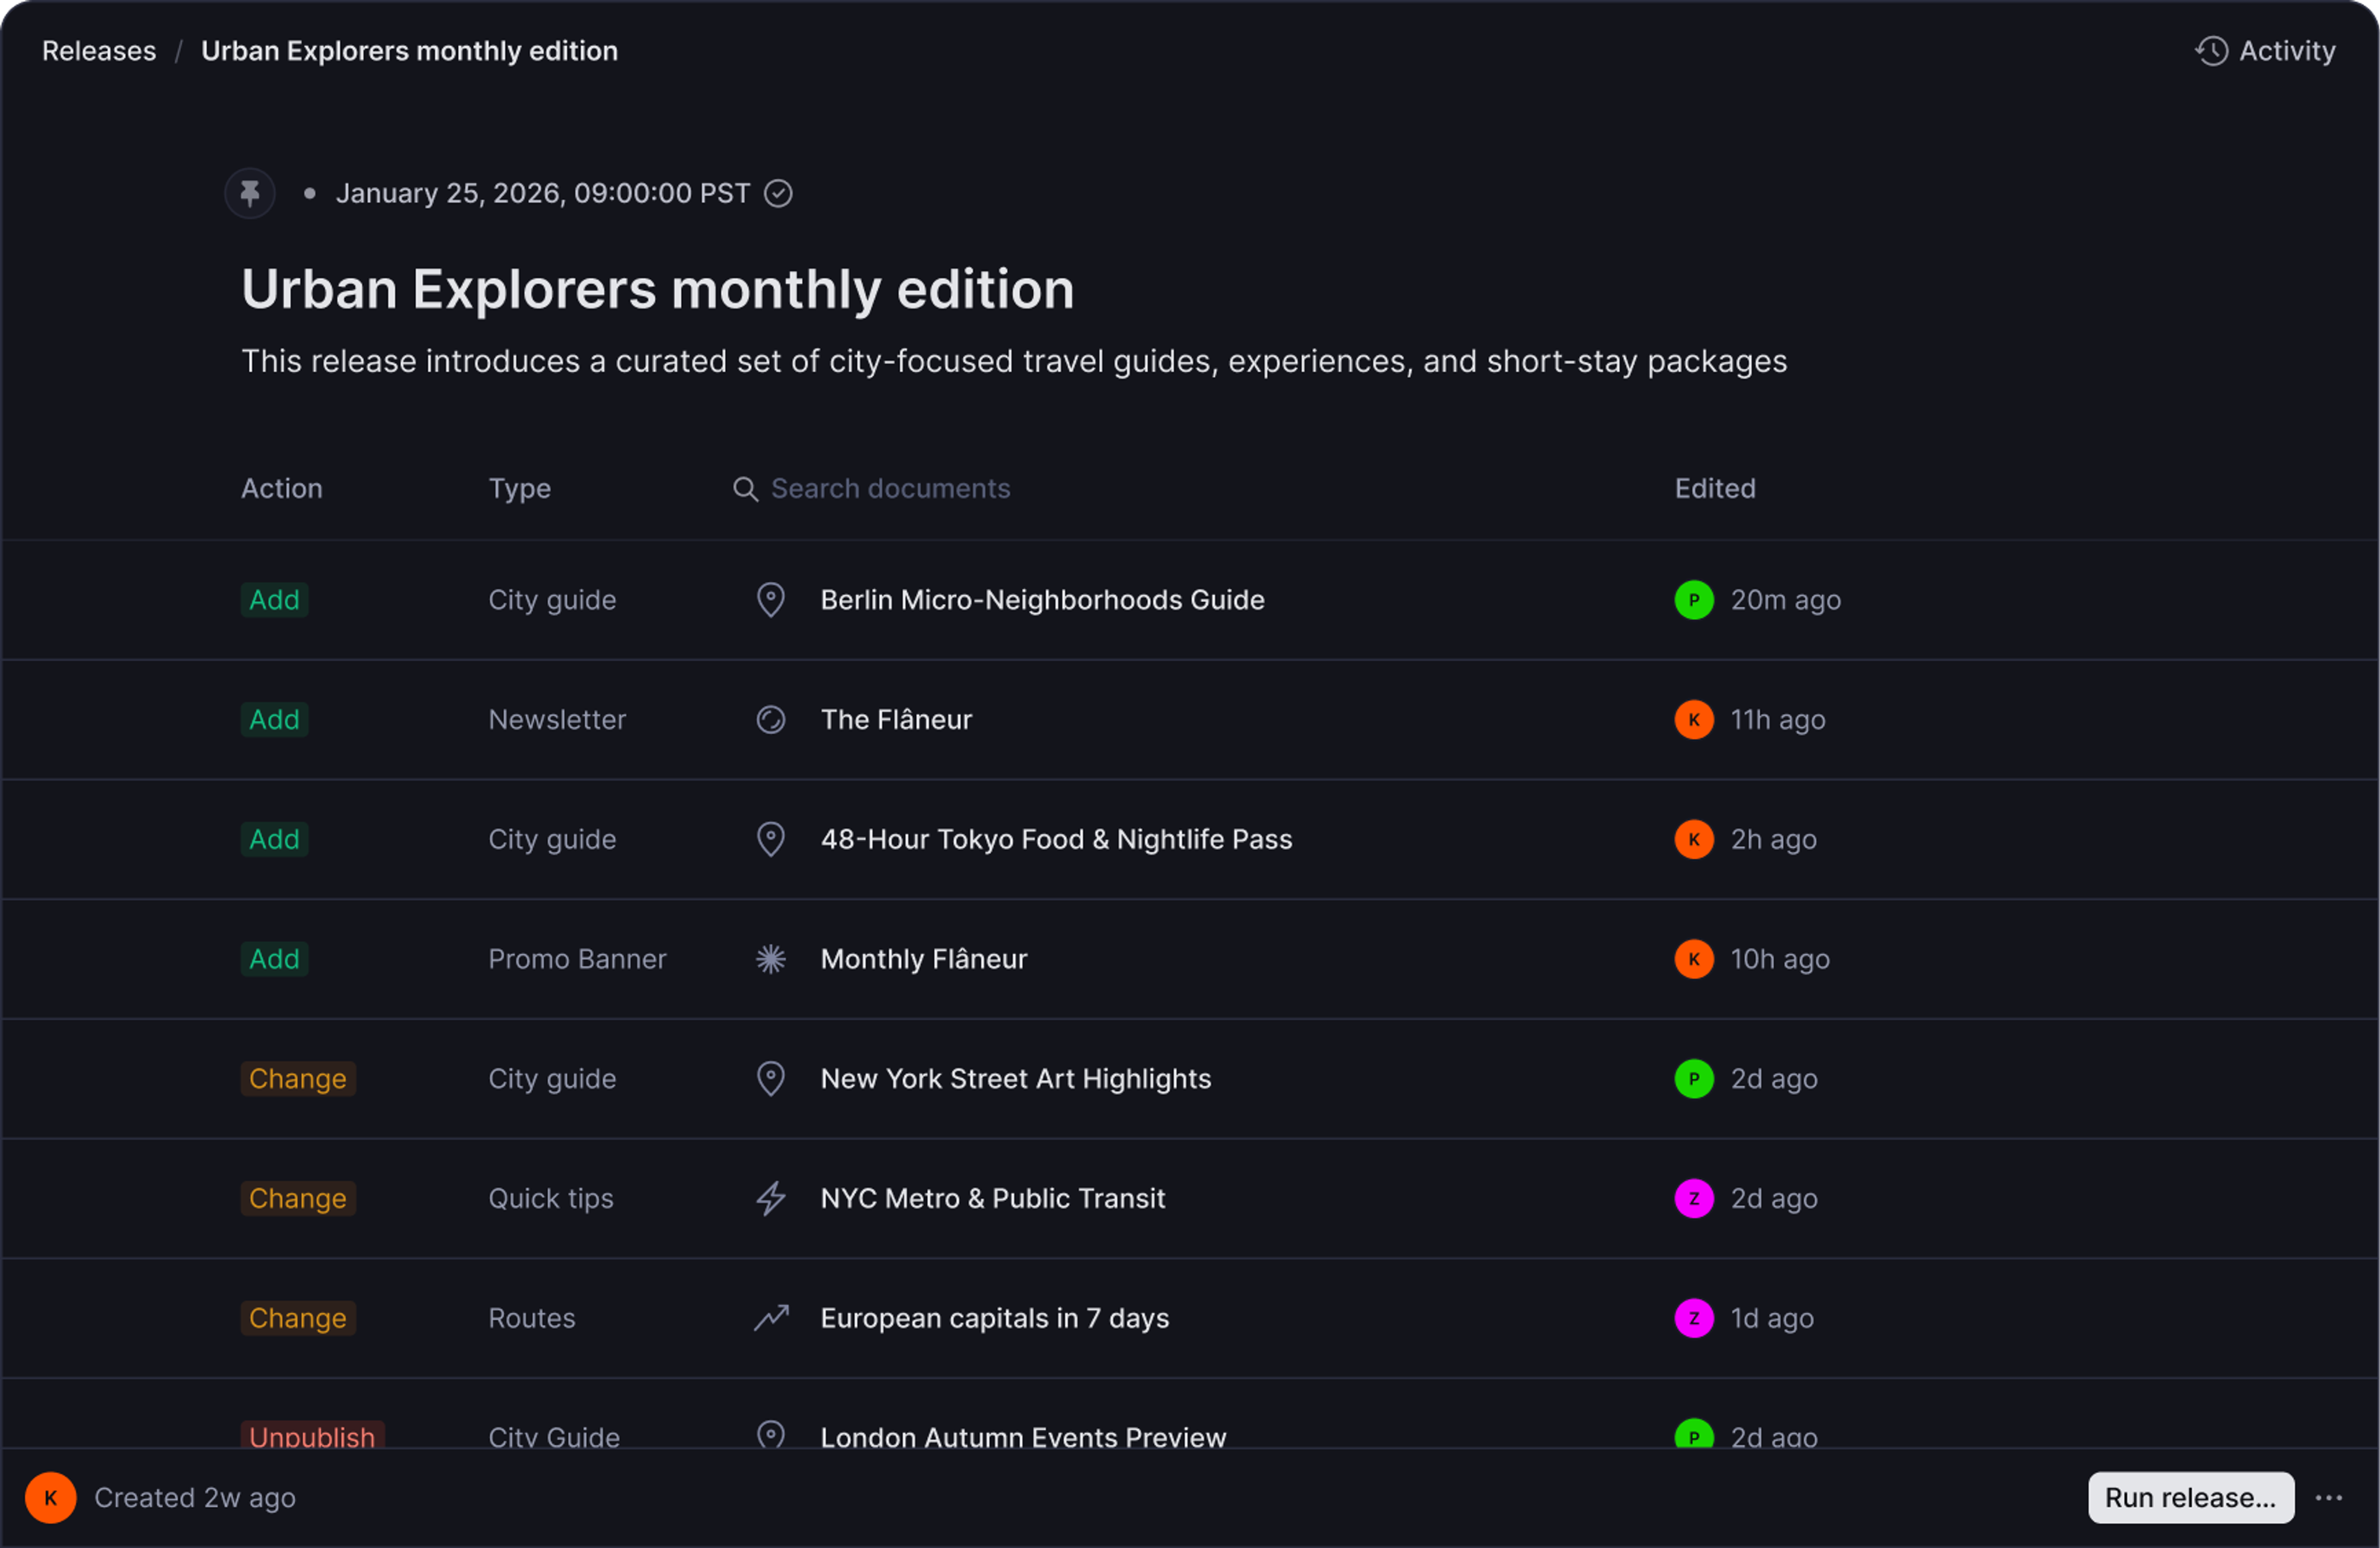
Task: Click the location pin icon for Berlin guide
Action: click(x=770, y=600)
